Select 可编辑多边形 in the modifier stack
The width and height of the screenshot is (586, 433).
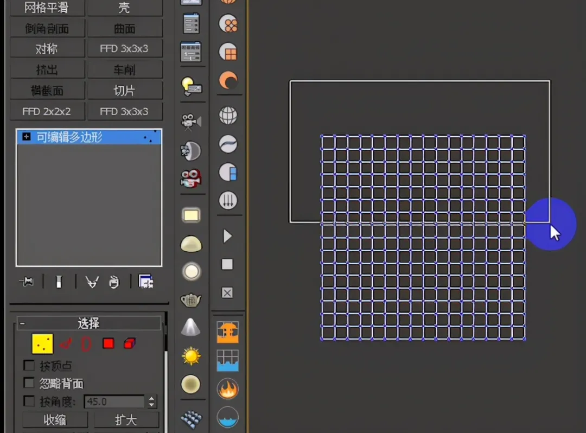tap(69, 137)
